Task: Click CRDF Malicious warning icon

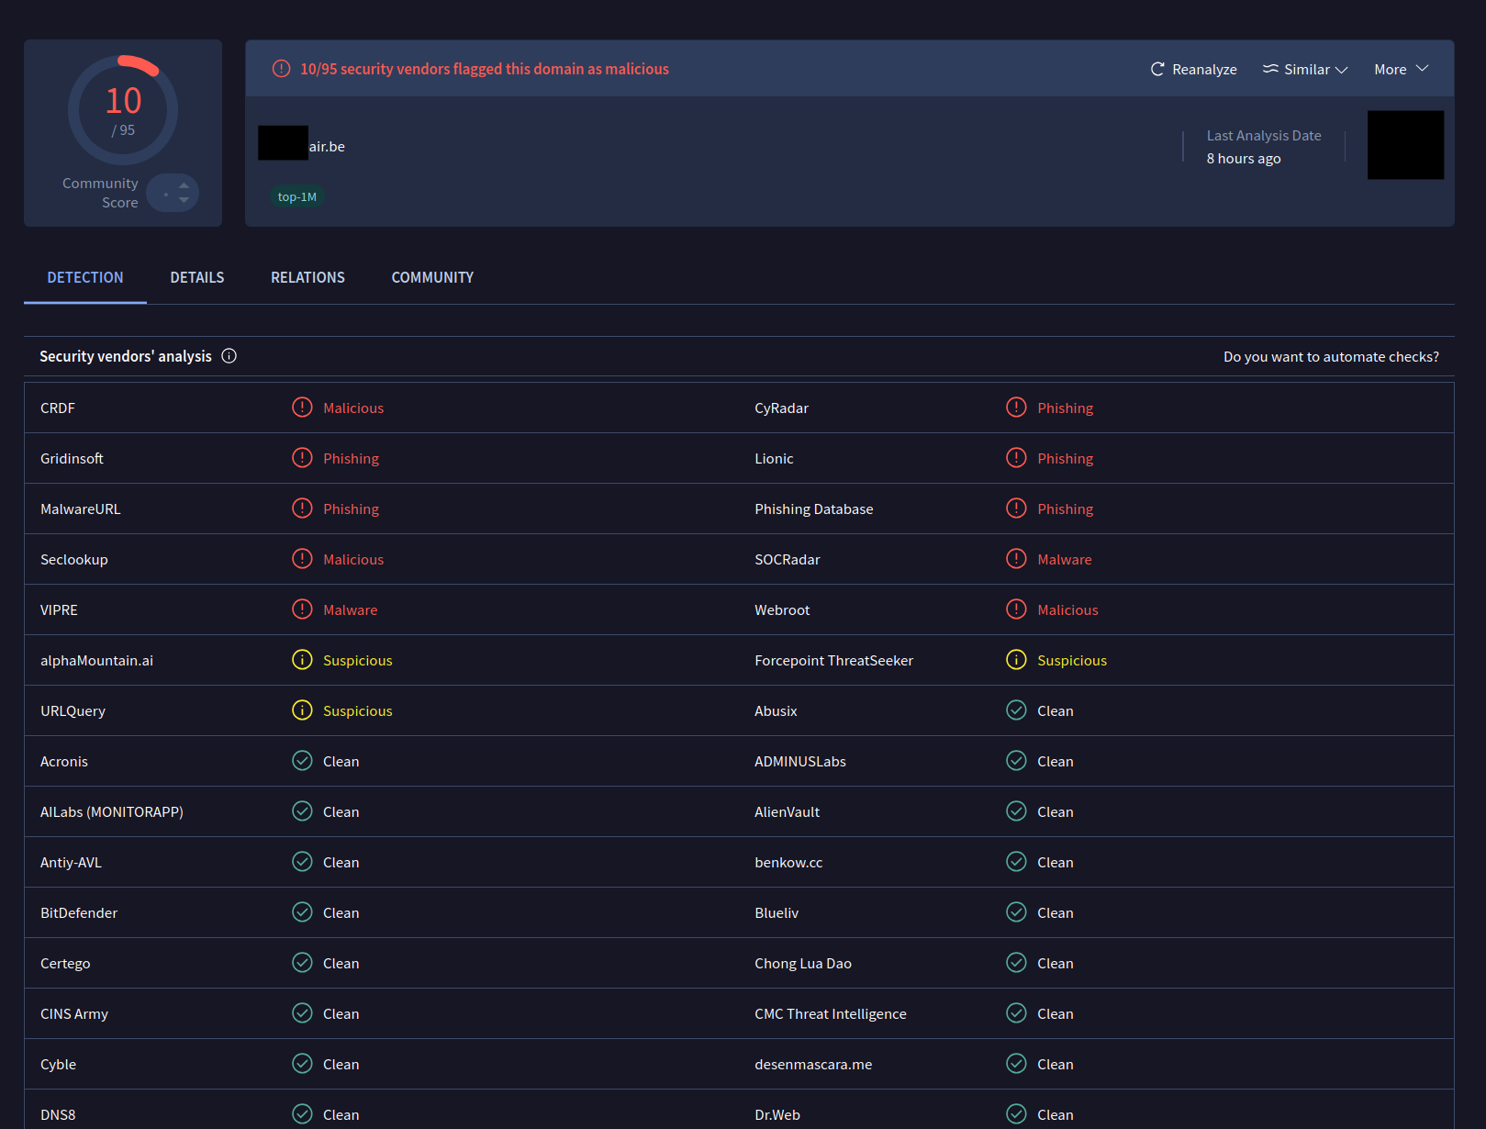Action: (x=302, y=408)
